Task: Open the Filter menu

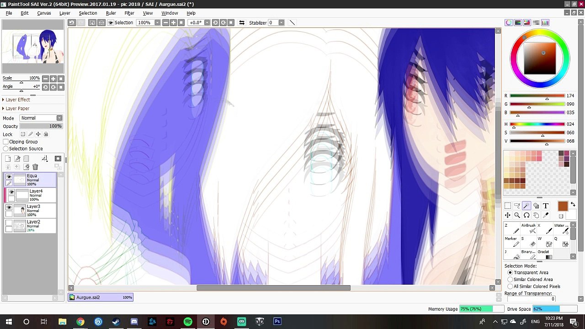Action: click(x=129, y=13)
